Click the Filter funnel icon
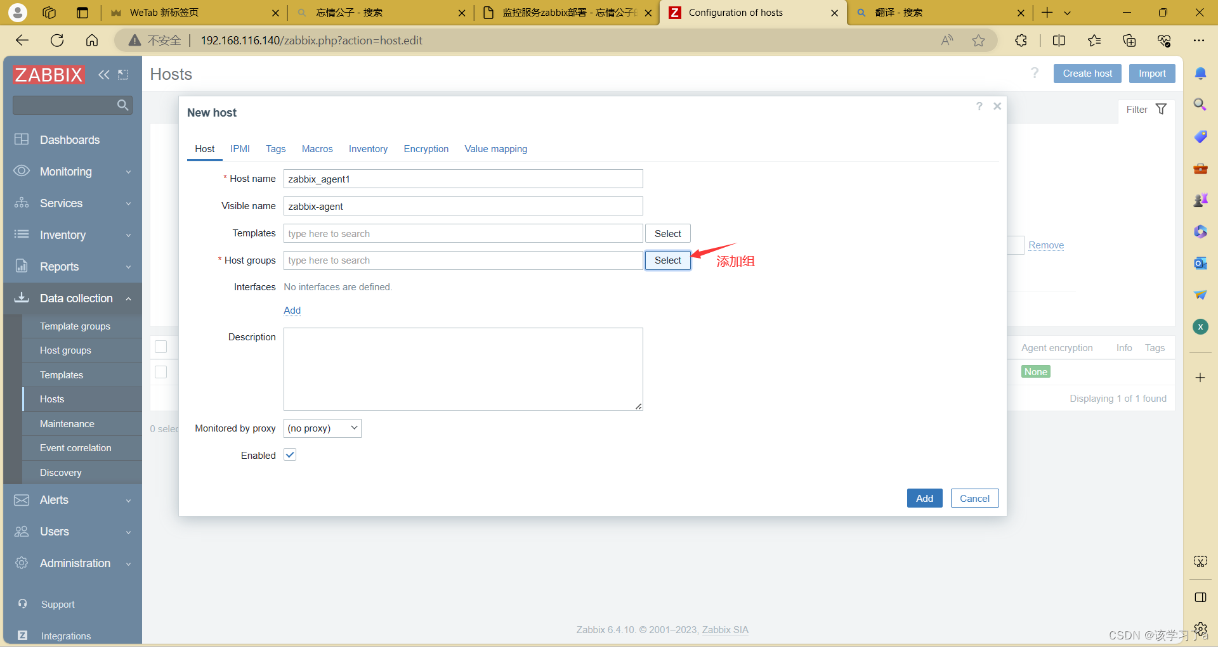Image resolution: width=1218 pixels, height=647 pixels. [1161, 109]
